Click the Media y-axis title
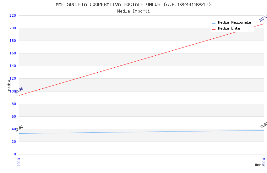This screenshot has width=267, height=173. (9, 85)
